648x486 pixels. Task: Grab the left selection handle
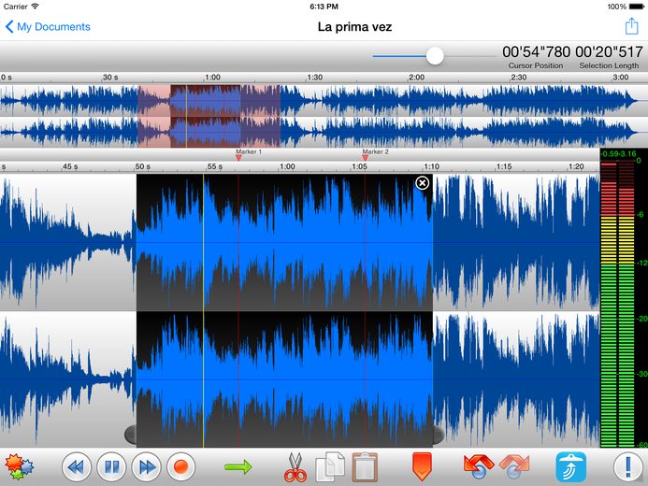[x=130, y=435]
